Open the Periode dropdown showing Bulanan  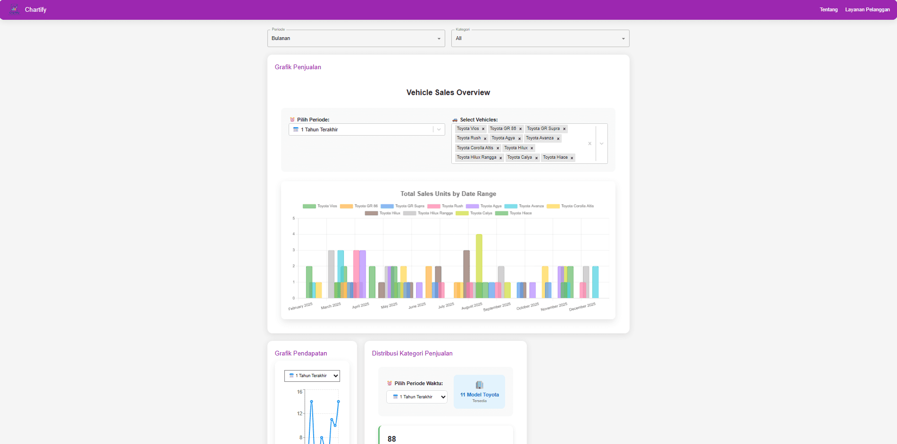(x=356, y=39)
